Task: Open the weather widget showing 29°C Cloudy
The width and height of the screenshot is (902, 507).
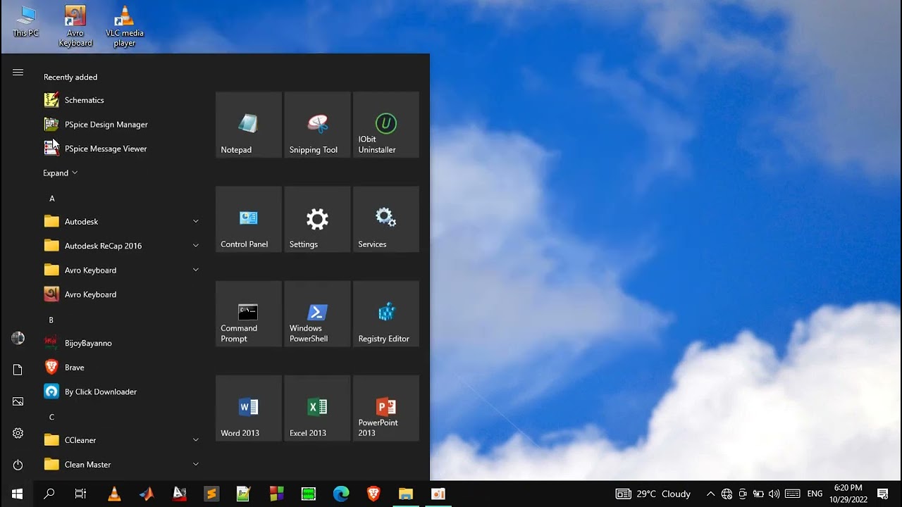Action: pyautogui.click(x=653, y=494)
